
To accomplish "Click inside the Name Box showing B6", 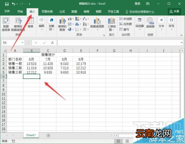I will click(x=11, y=43).
